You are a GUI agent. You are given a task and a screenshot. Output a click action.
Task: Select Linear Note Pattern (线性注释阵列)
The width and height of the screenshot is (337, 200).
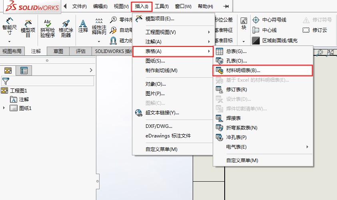(99, 27)
